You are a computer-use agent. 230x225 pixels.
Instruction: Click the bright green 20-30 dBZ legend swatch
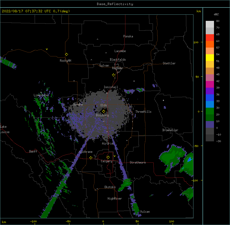pos(210,111)
